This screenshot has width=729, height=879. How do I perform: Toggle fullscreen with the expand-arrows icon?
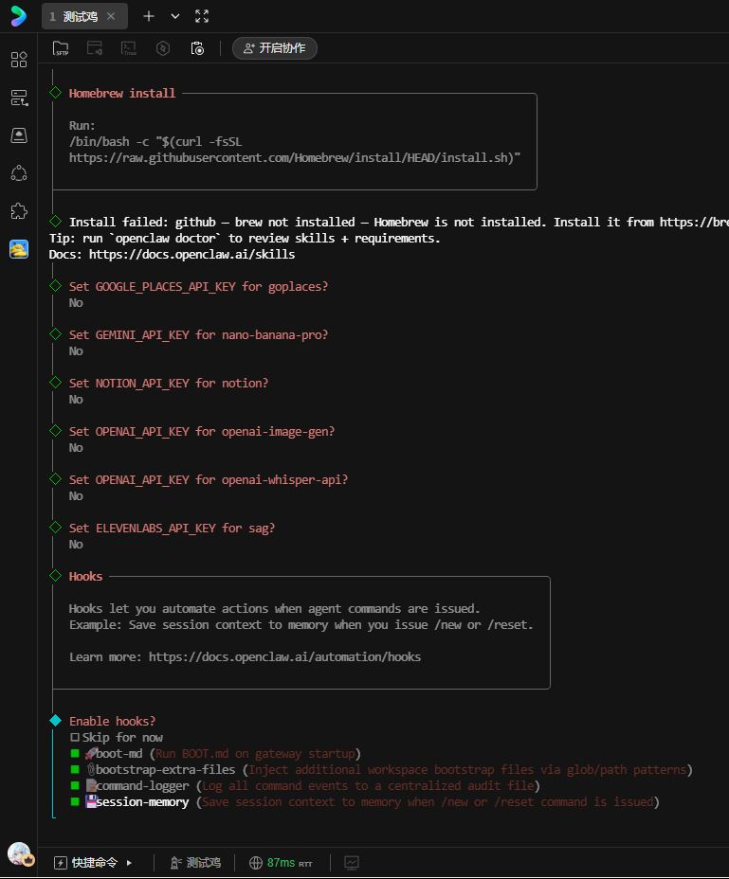[202, 16]
